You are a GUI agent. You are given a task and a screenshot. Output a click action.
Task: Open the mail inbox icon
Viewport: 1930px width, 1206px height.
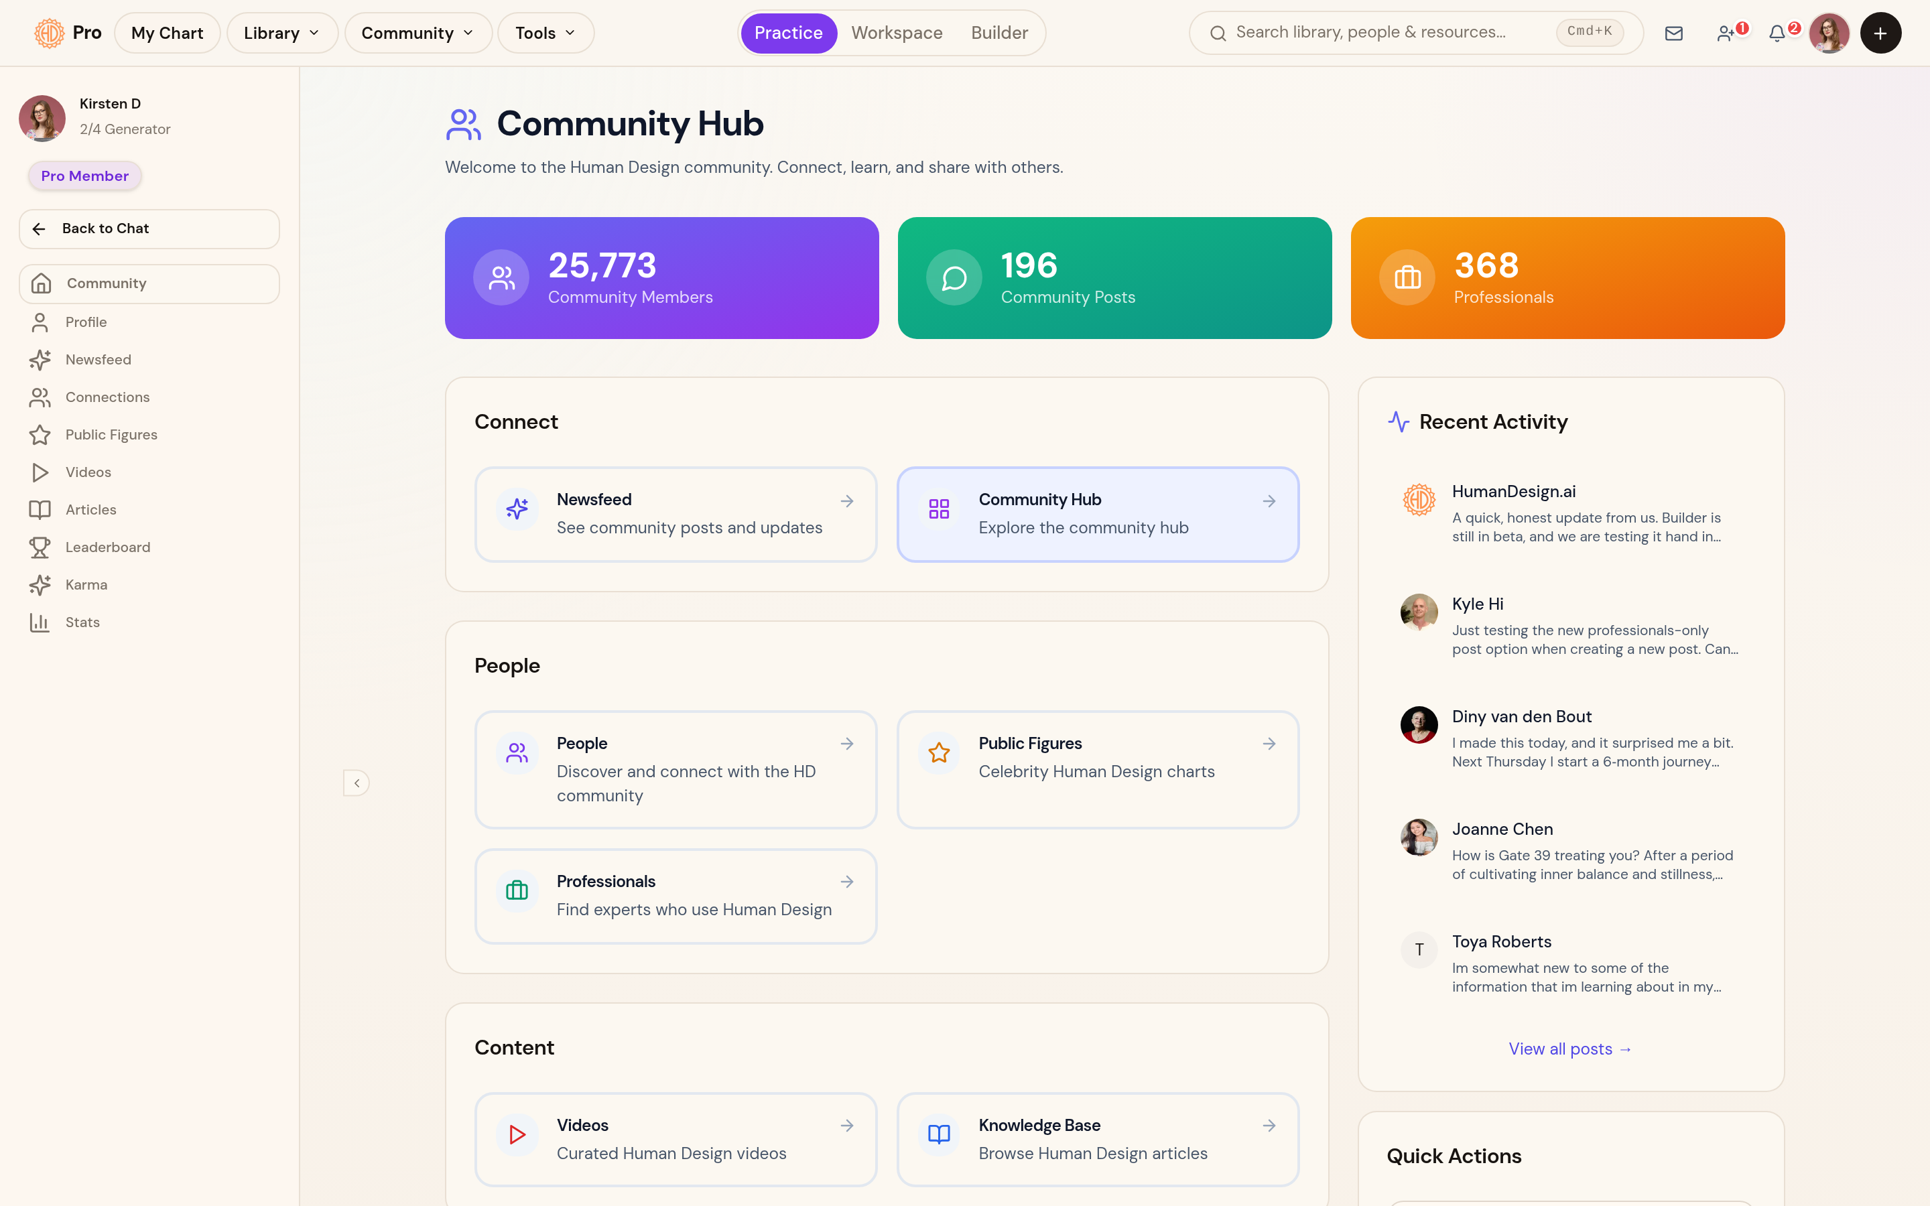(1673, 33)
